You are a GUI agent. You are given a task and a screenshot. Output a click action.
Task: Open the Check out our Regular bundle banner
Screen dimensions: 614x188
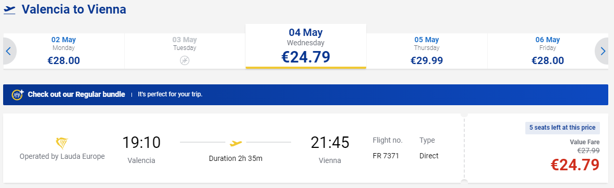[306, 95]
